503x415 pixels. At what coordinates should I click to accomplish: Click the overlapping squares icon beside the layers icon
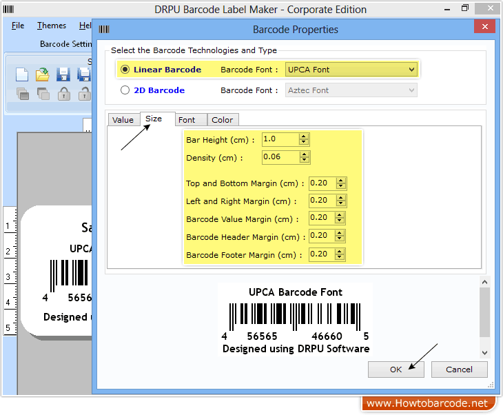tap(43, 94)
